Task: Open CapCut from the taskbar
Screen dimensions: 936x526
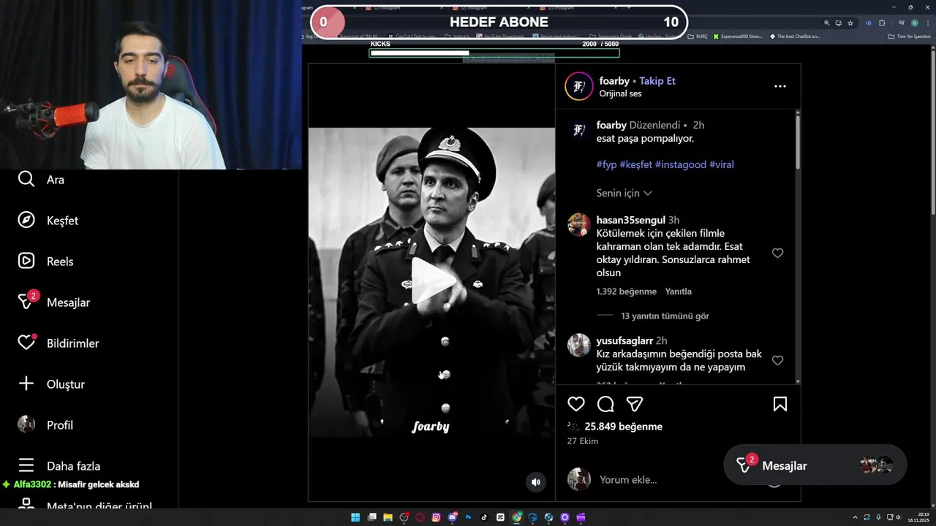Action: point(500,517)
